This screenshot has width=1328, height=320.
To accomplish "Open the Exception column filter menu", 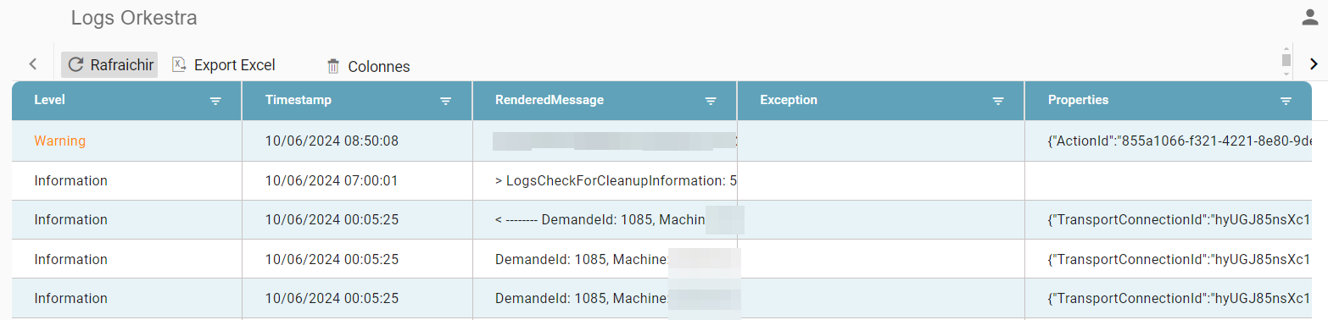I will pos(998,101).
